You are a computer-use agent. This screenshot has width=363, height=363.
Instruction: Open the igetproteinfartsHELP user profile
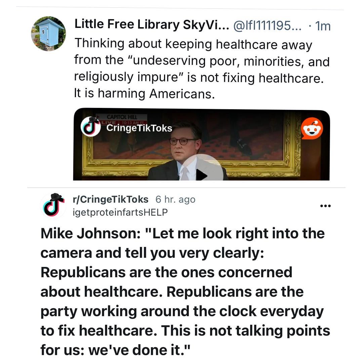coord(120,212)
